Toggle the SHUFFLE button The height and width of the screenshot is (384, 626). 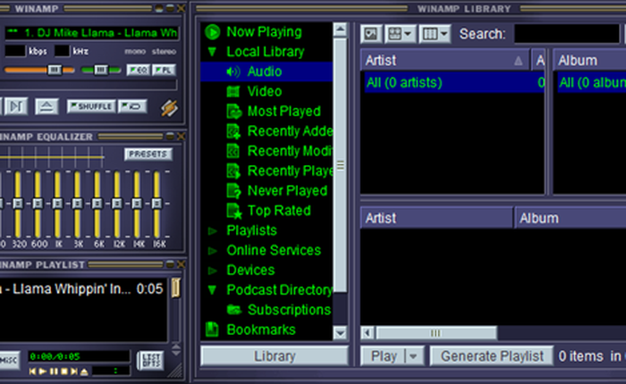91,106
